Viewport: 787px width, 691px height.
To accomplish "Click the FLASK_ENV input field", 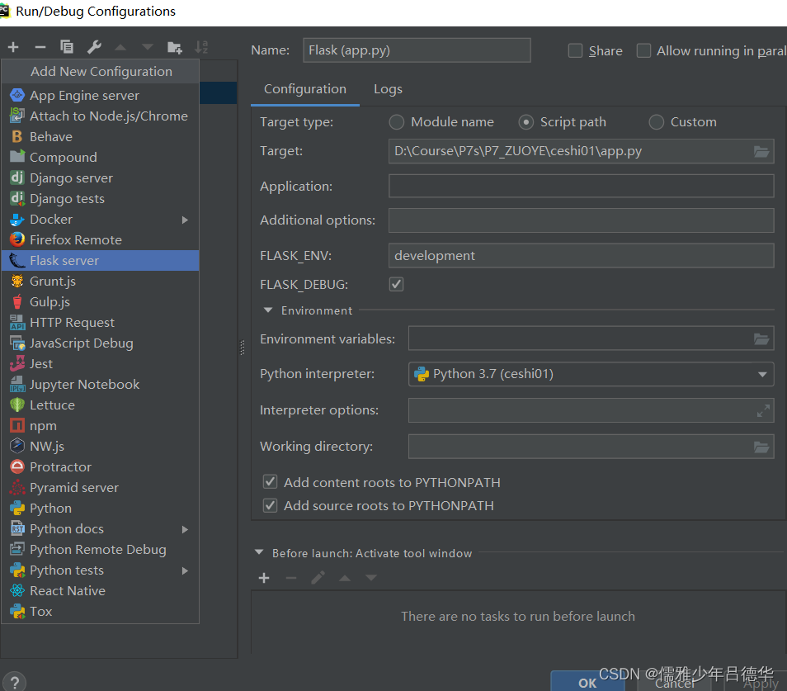I will coord(582,256).
